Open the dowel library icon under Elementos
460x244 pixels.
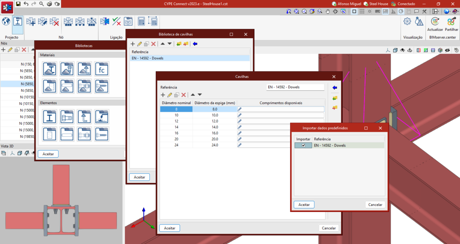[x=67, y=134]
